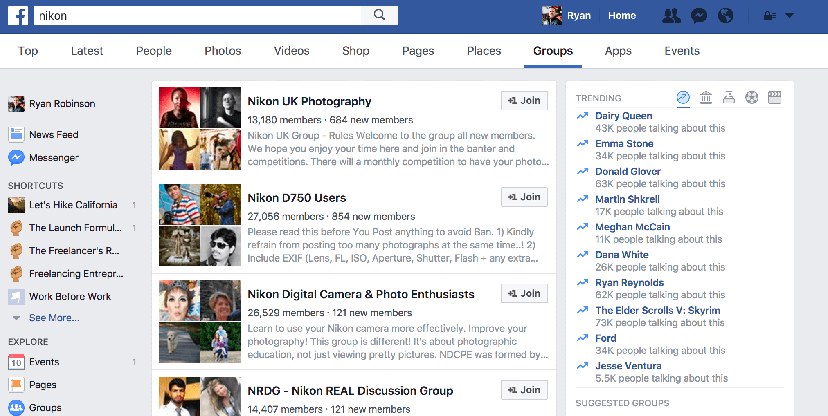Viewport: 828px width, 416px height.
Task: Join the Nikon D750 Users group
Action: click(x=524, y=197)
